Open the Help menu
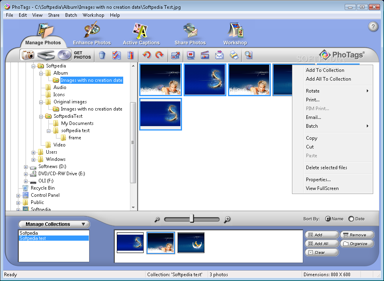The width and height of the screenshot is (384, 281). (x=115, y=15)
